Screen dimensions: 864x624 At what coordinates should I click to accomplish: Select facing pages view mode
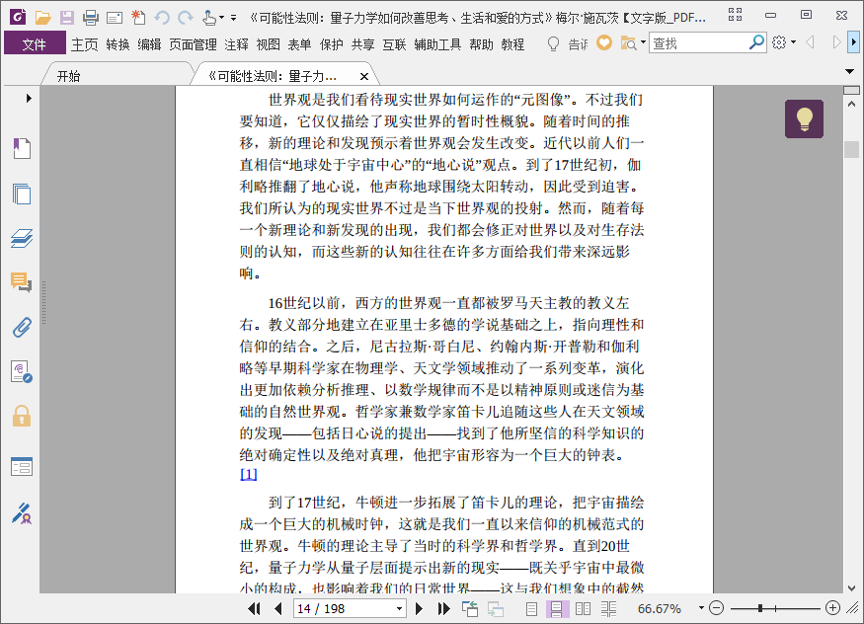[x=583, y=608]
